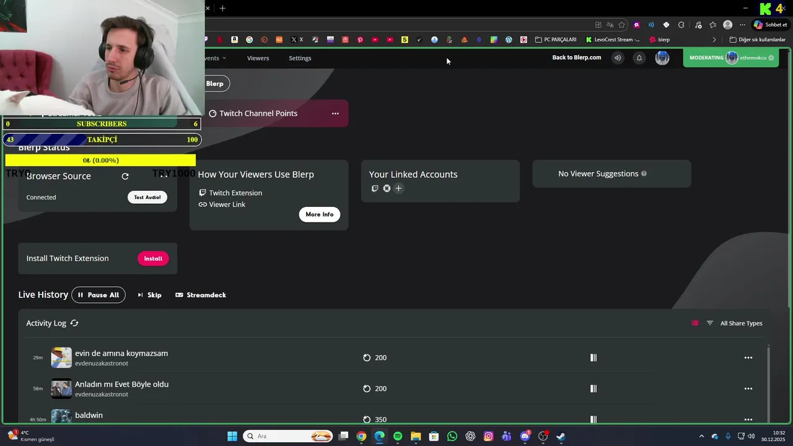Open more options on Twitch Channel Points
The image size is (793, 446).
click(x=335, y=113)
